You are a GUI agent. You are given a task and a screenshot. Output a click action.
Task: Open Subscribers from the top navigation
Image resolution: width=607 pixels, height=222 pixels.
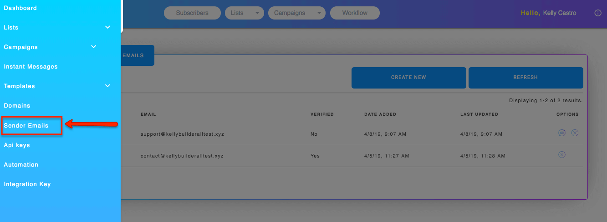coord(192,13)
